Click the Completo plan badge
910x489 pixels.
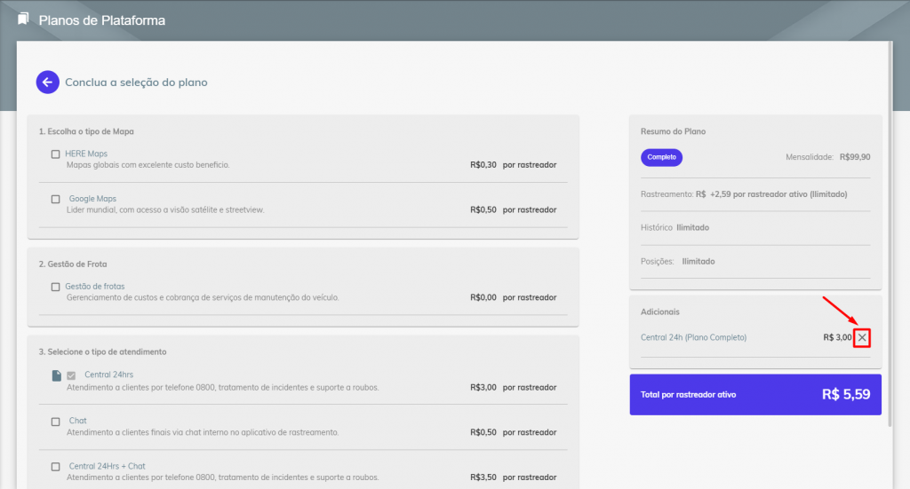[x=661, y=157]
